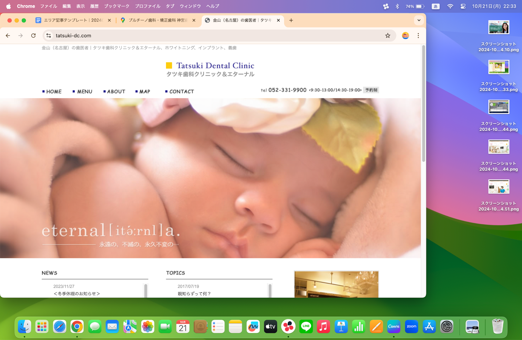This screenshot has width=522, height=340.
Task: Open Canva from the Dock
Action: (394, 326)
